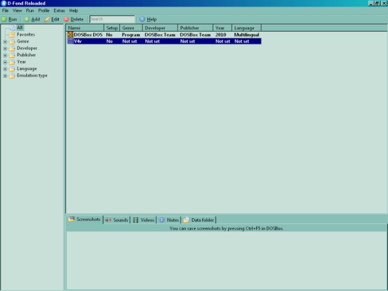Switch to the Data folder tab
This screenshot has height=291, width=388.
pos(199,220)
